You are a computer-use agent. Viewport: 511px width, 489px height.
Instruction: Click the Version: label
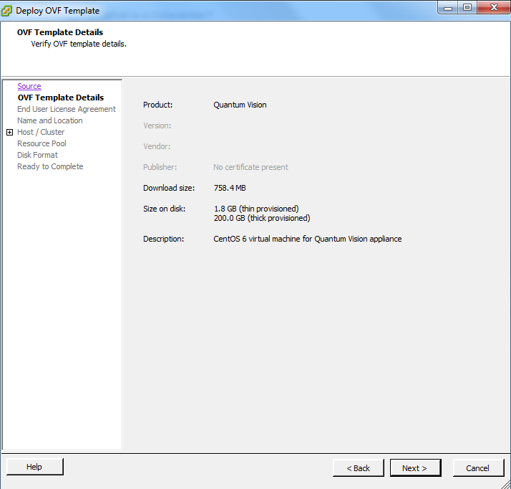[x=157, y=125]
